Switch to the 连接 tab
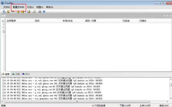This screenshot has width=172, height=107. (6, 74)
